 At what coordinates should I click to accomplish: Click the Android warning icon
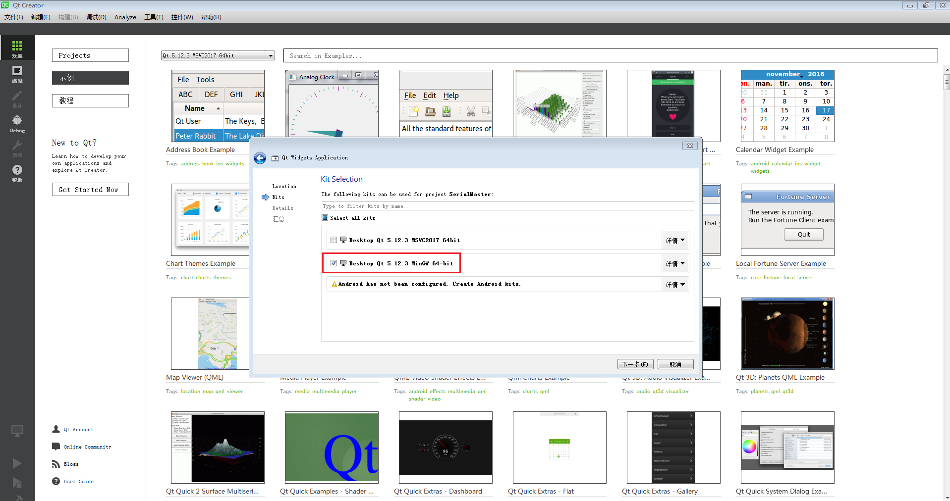coord(334,284)
